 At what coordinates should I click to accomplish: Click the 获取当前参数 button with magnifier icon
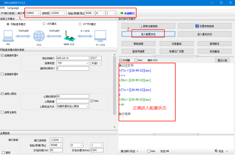[x=148, y=26]
